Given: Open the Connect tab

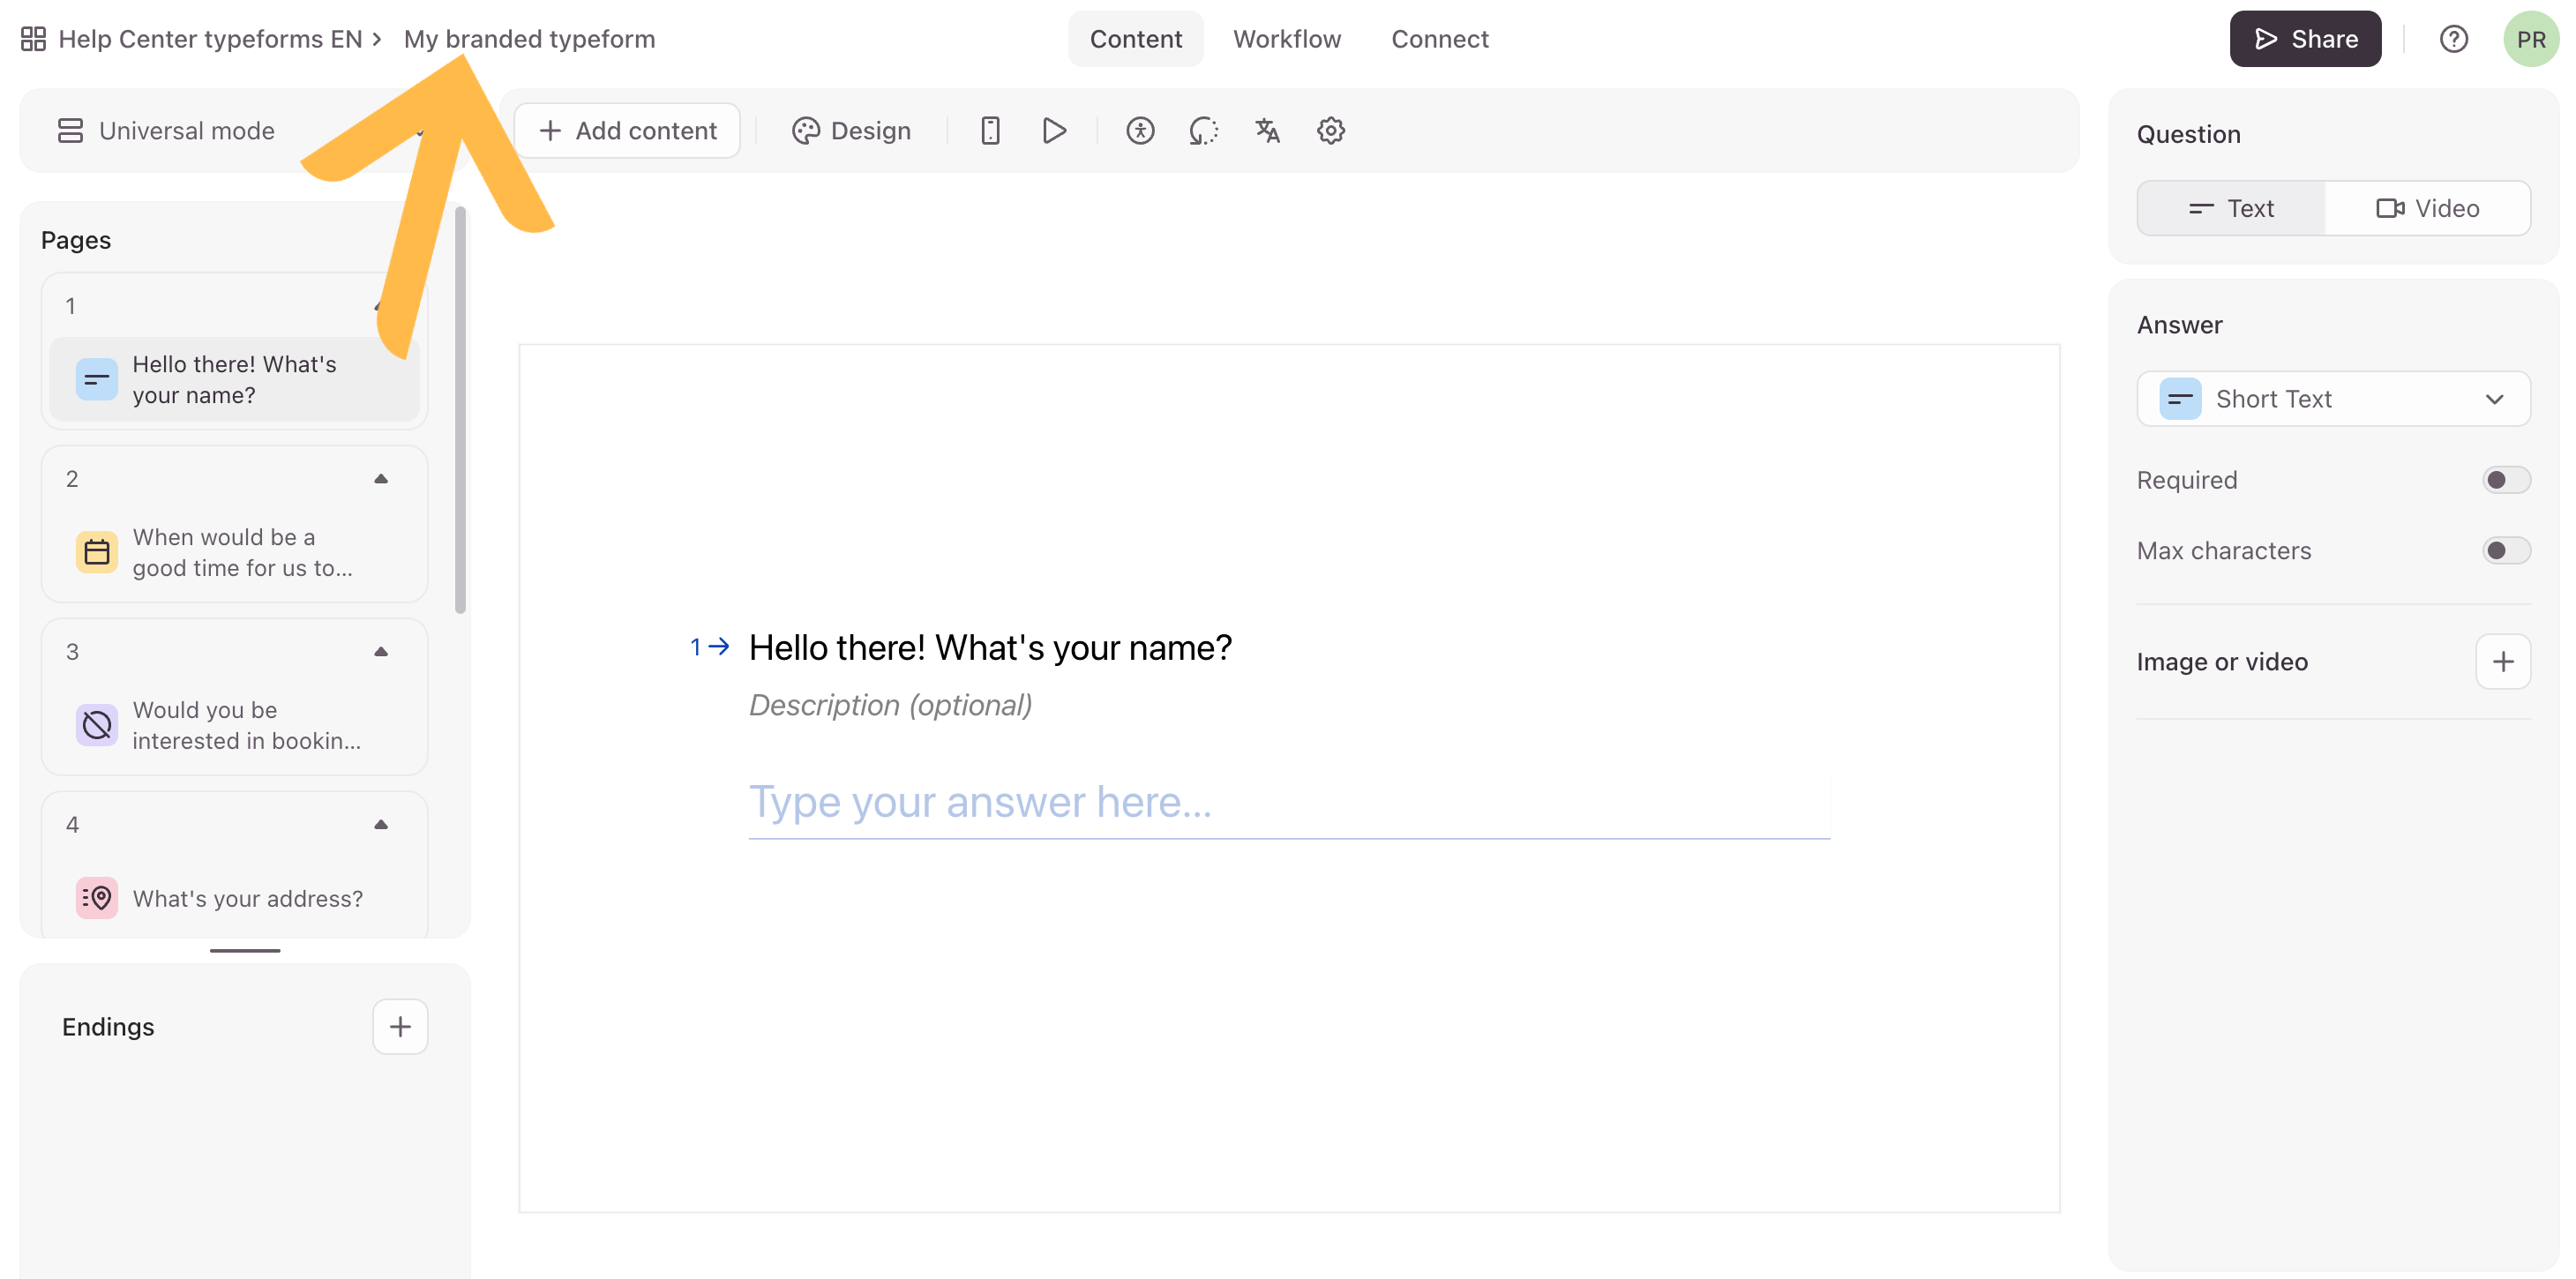Looking at the screenshot, I should (x=1439, y=39).
